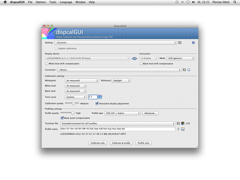This screenshot has height=180, width=240.
Task: Click the Medium calibration quality label
Action: pyautogui.click(x=85, y=103)
